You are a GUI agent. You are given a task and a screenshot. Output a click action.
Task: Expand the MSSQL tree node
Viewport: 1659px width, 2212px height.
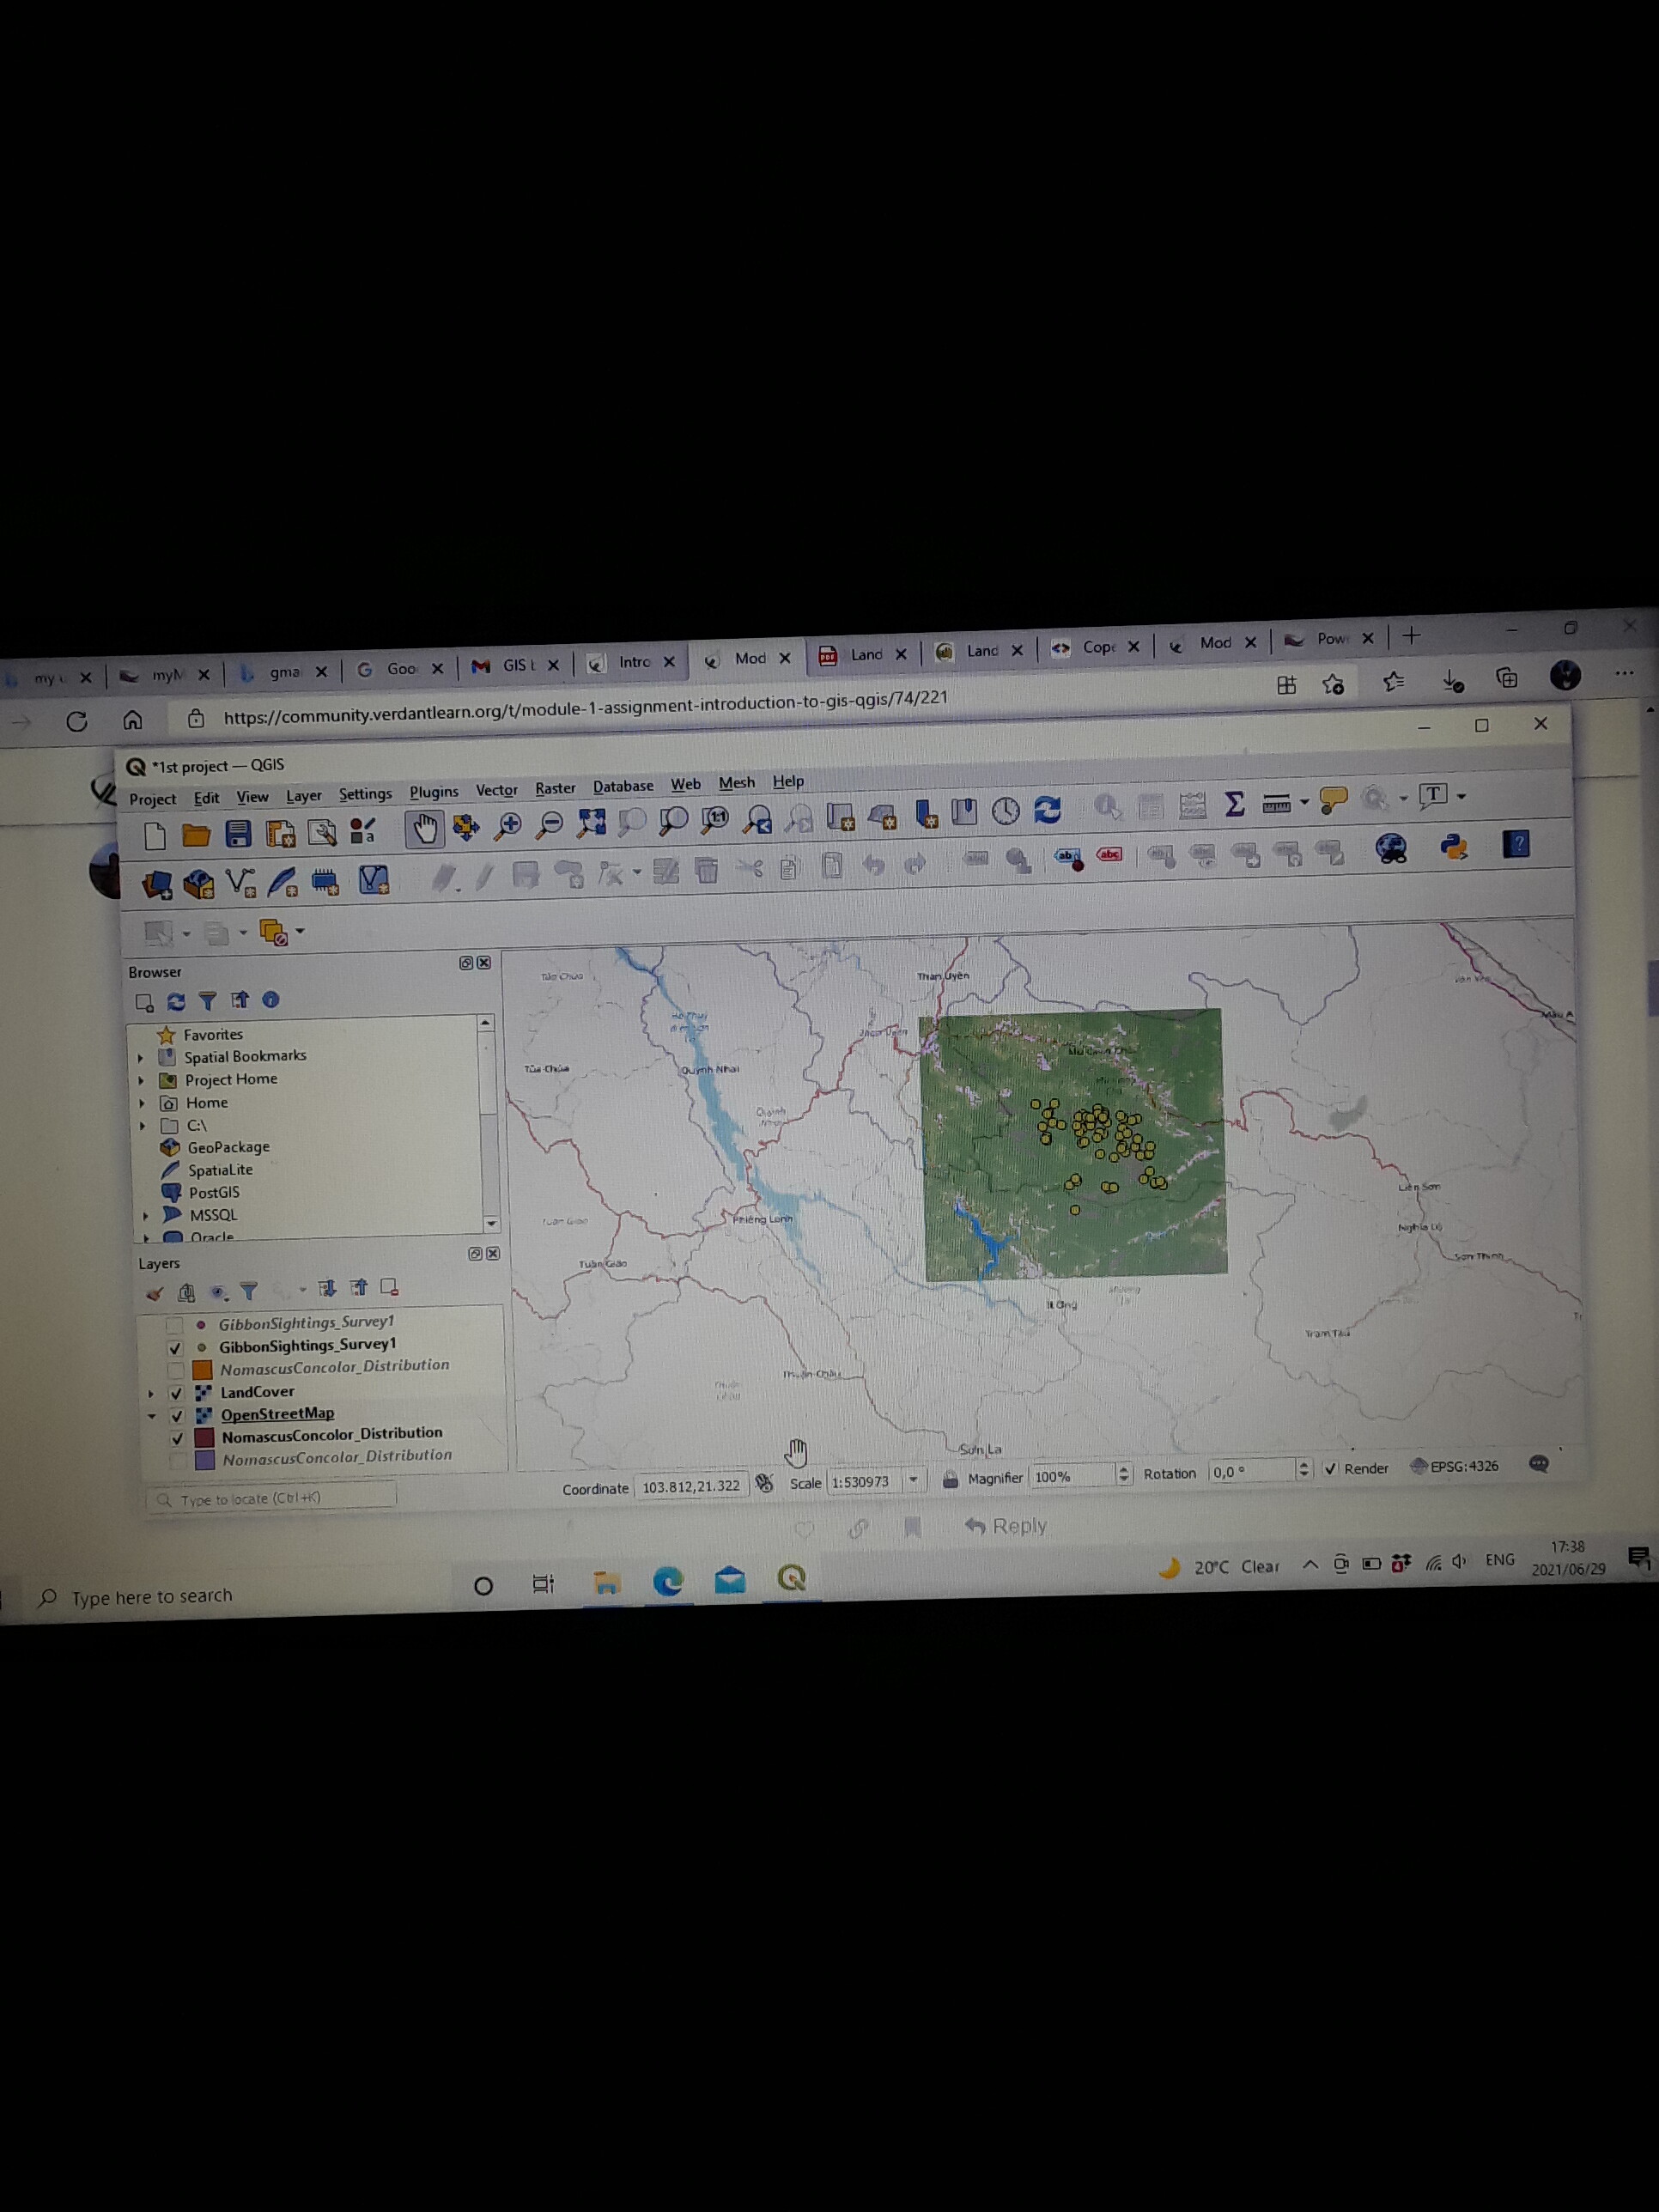[146, 1216]
